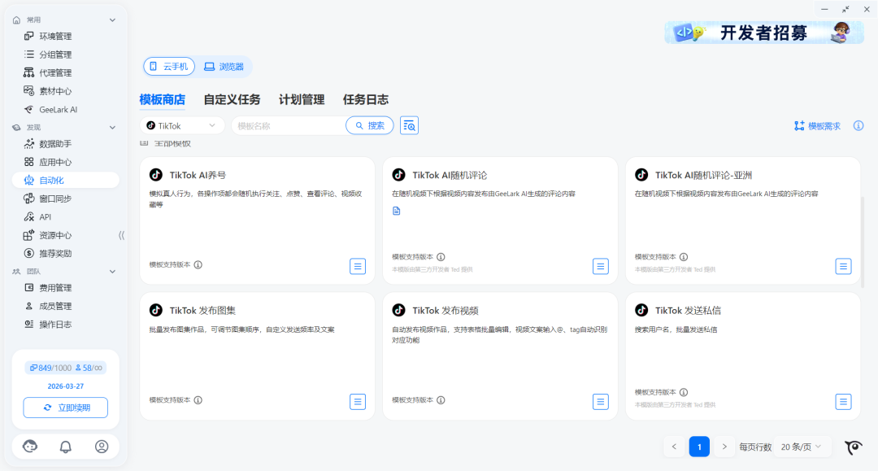This screenshot has height=471, width=878.
Task: Open the 模板商店 tab
Action: click(163, 100)
